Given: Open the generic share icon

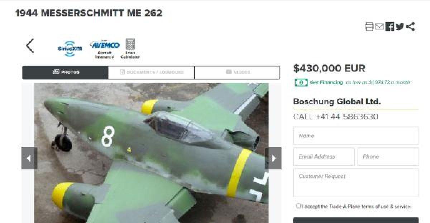Looking at the screenshot, I should (x=411, y=27).
